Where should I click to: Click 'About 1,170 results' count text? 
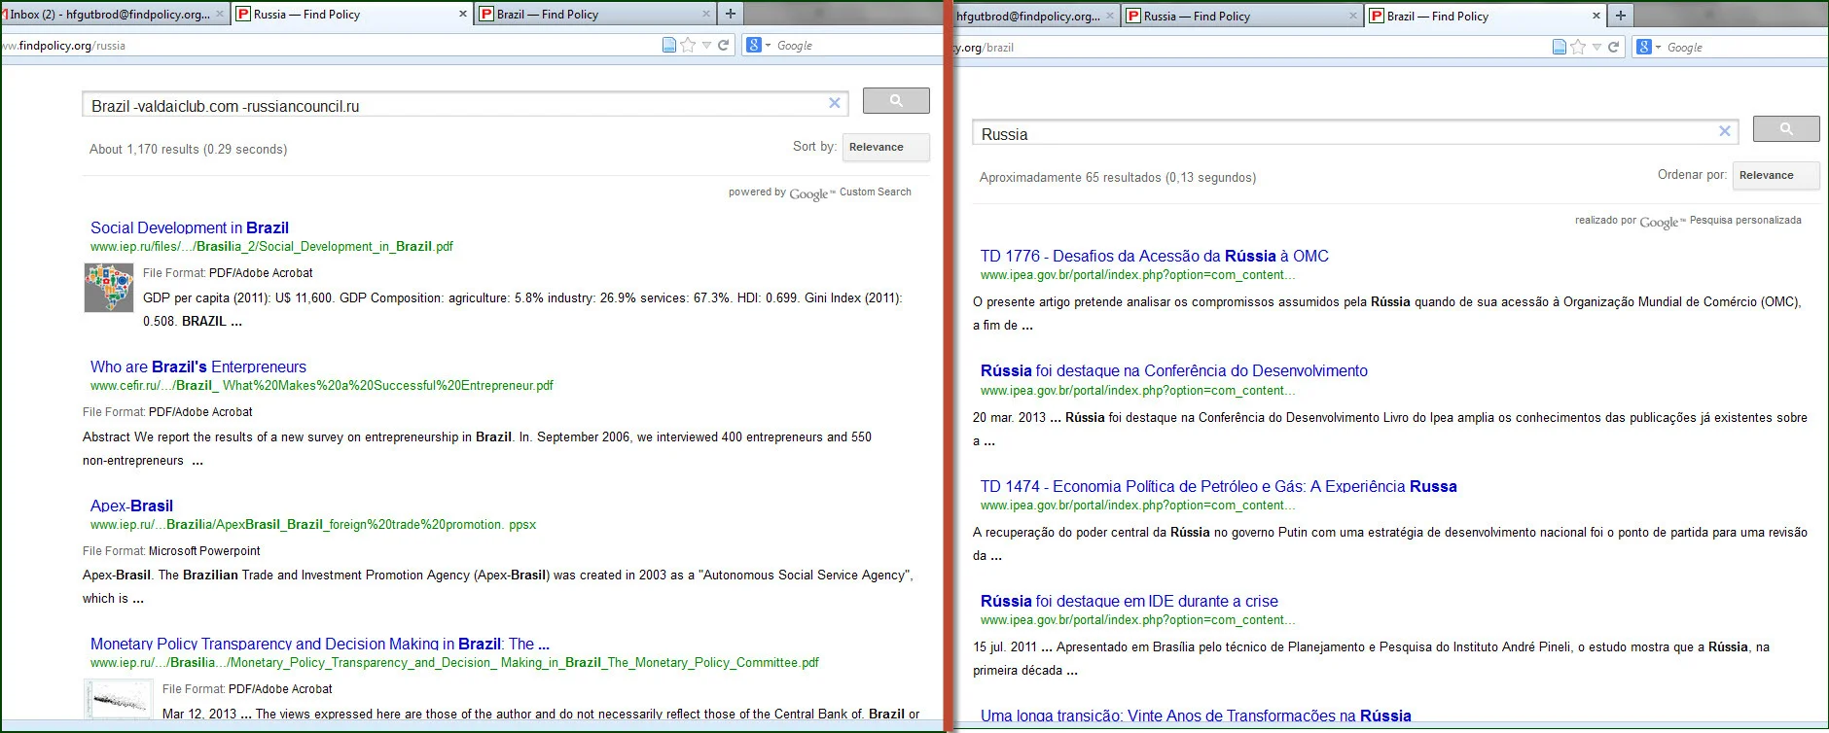click(x=188, y=149)
